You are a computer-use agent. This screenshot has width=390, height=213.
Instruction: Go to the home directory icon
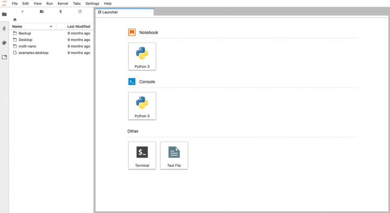pyautogui.click(x=15, y=19)
